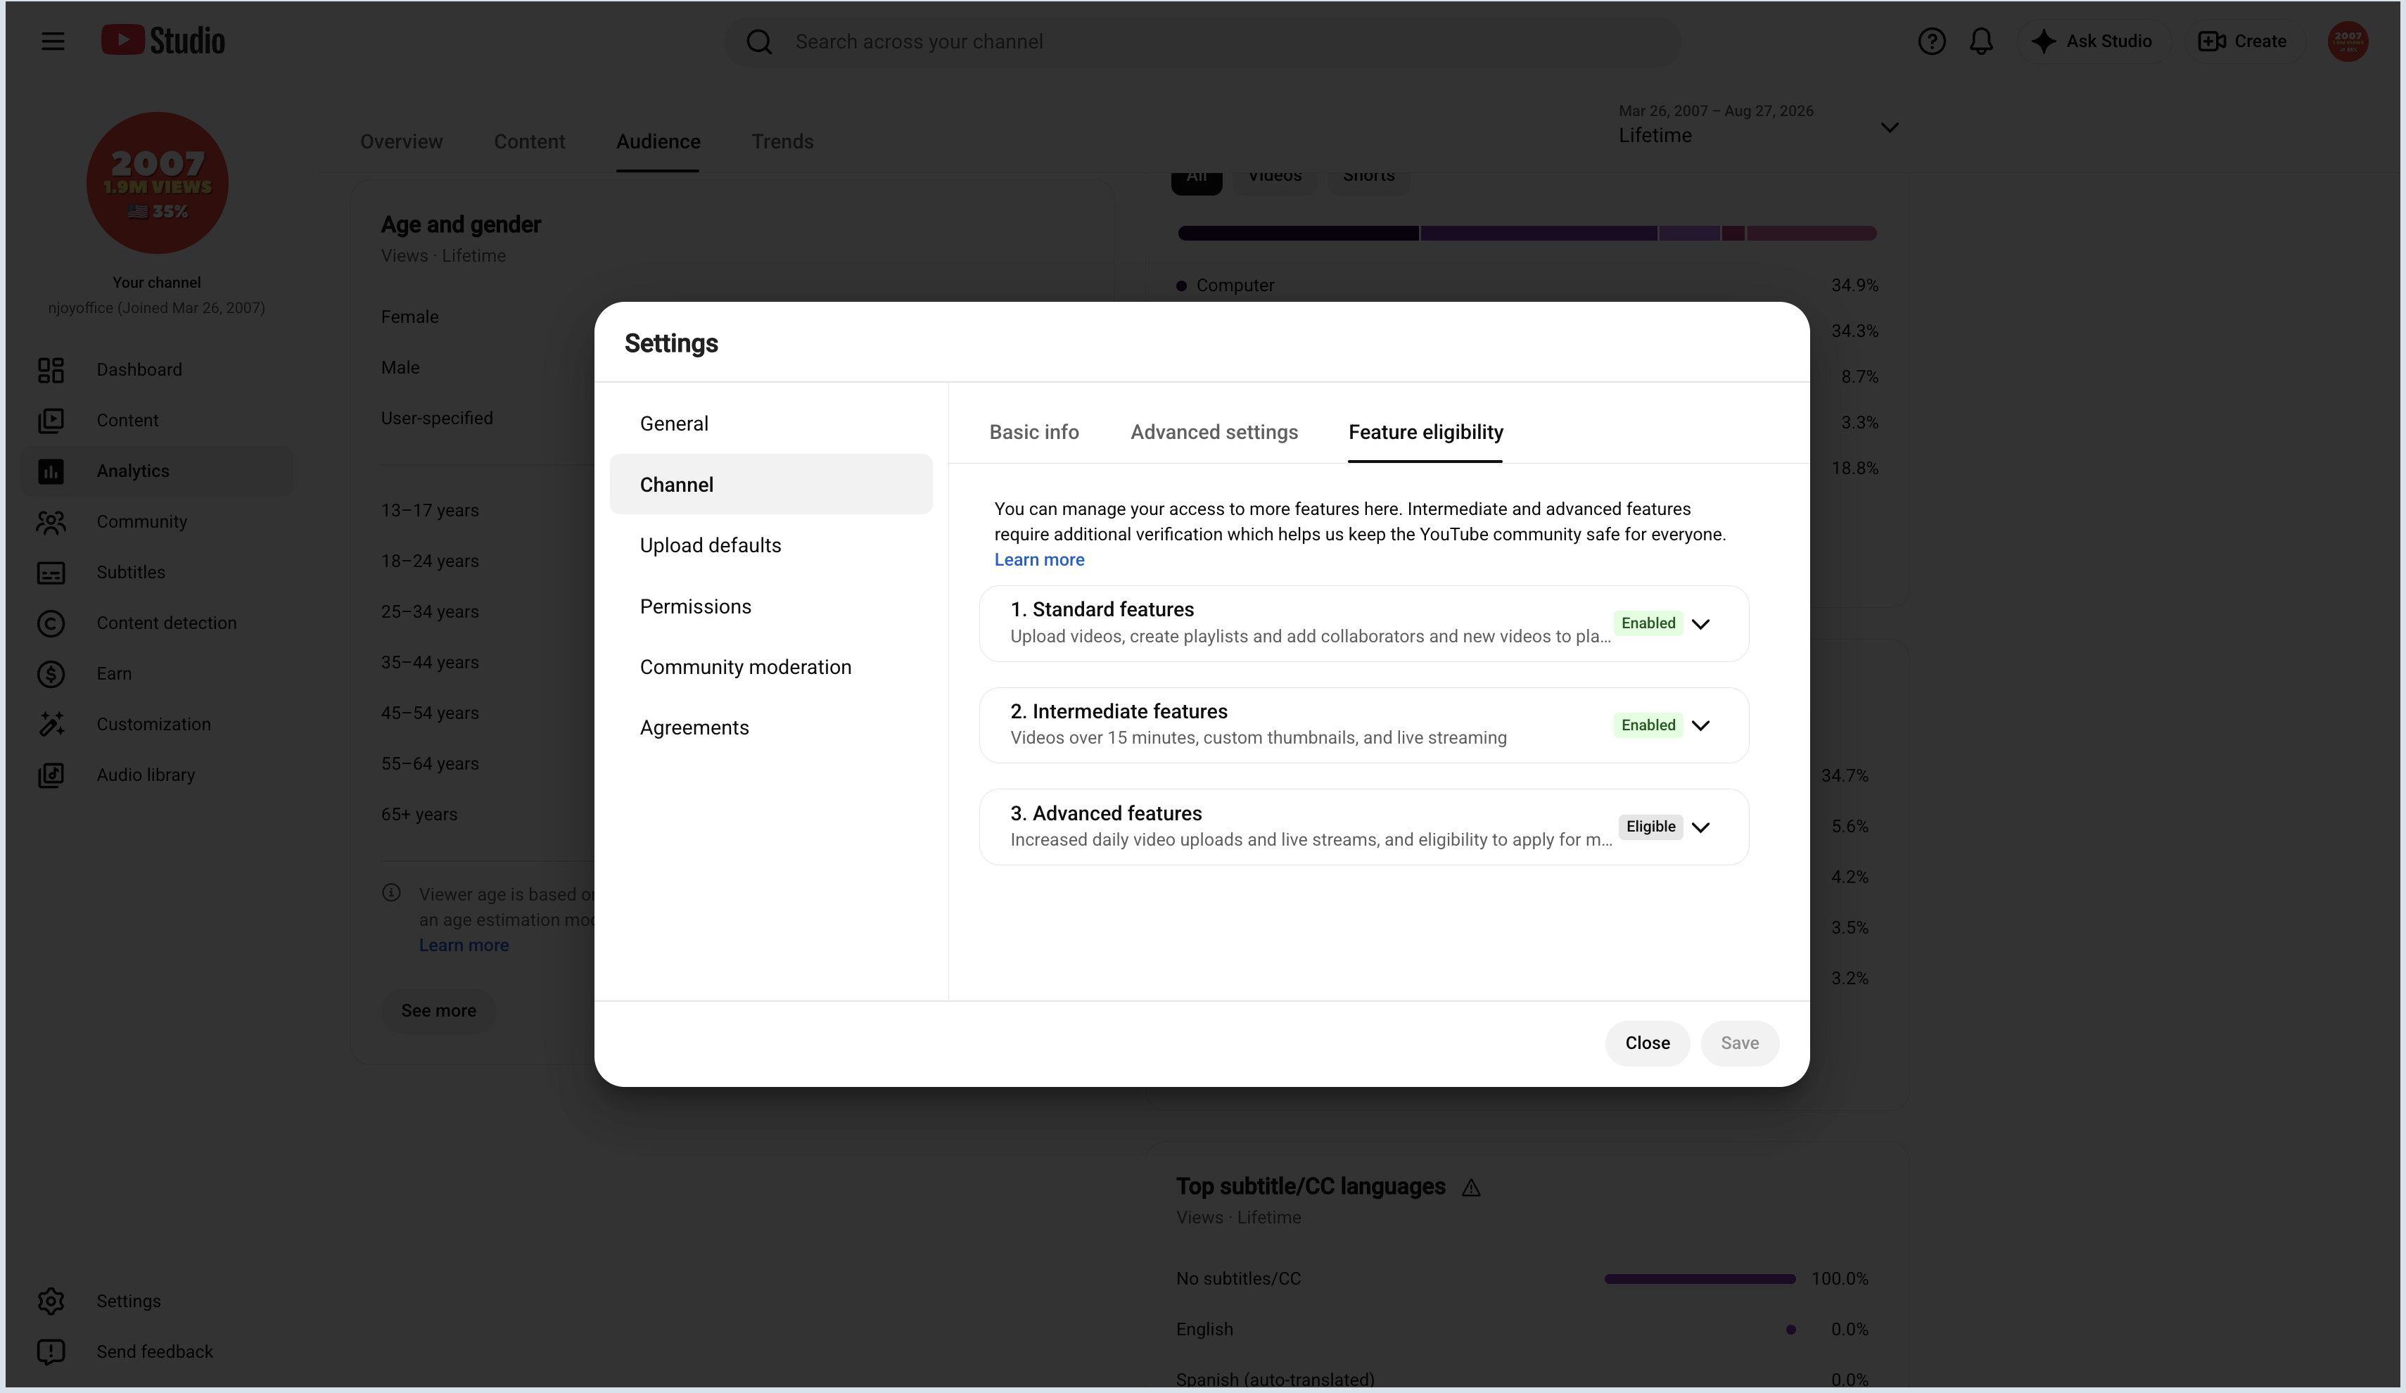This screenshot has width=2406, height=1393.
Task: Expand the Standard features section
Action: tap(1700, 623)
